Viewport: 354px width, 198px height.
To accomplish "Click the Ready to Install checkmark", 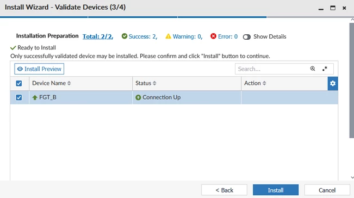I will coord(13,48).
